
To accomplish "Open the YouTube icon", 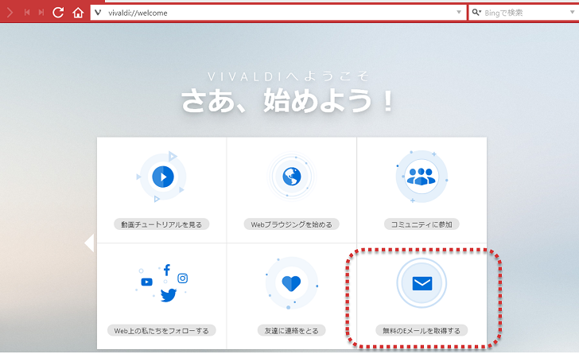I will pyautogui.click(x=146, y=282).
